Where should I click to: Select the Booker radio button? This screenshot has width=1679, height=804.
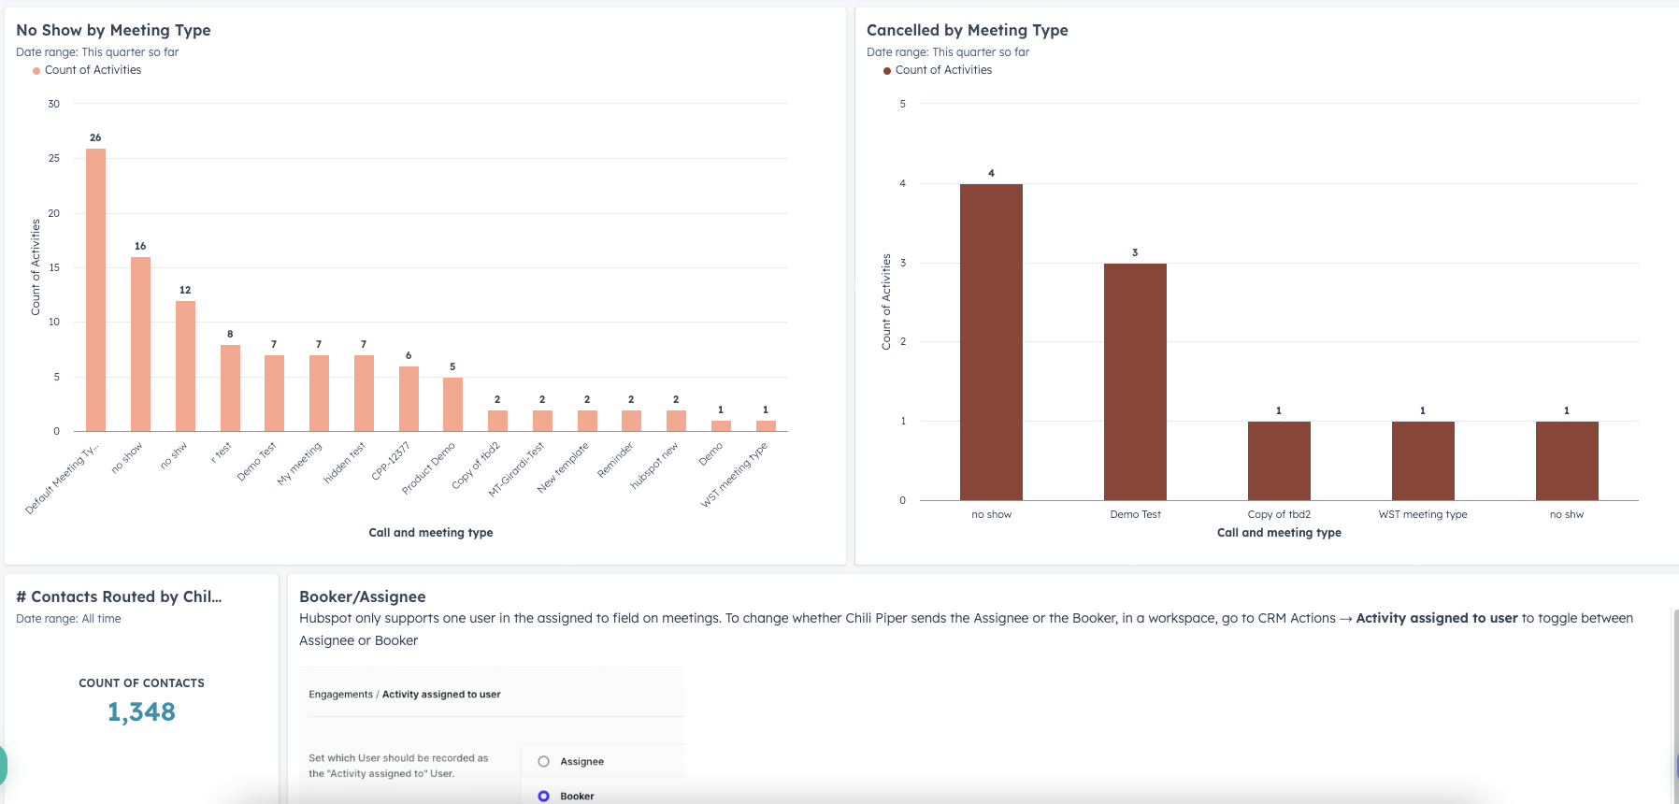point(544,796)
